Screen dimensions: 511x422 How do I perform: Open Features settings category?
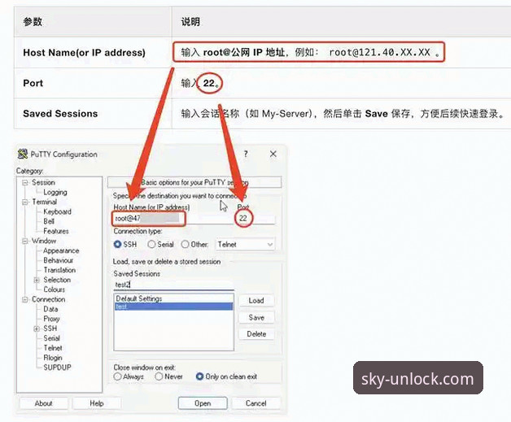(x=56, y=231)
